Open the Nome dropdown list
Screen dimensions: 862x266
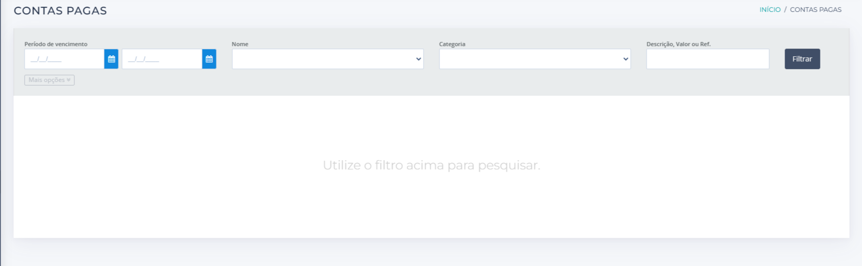coord(327,59)
